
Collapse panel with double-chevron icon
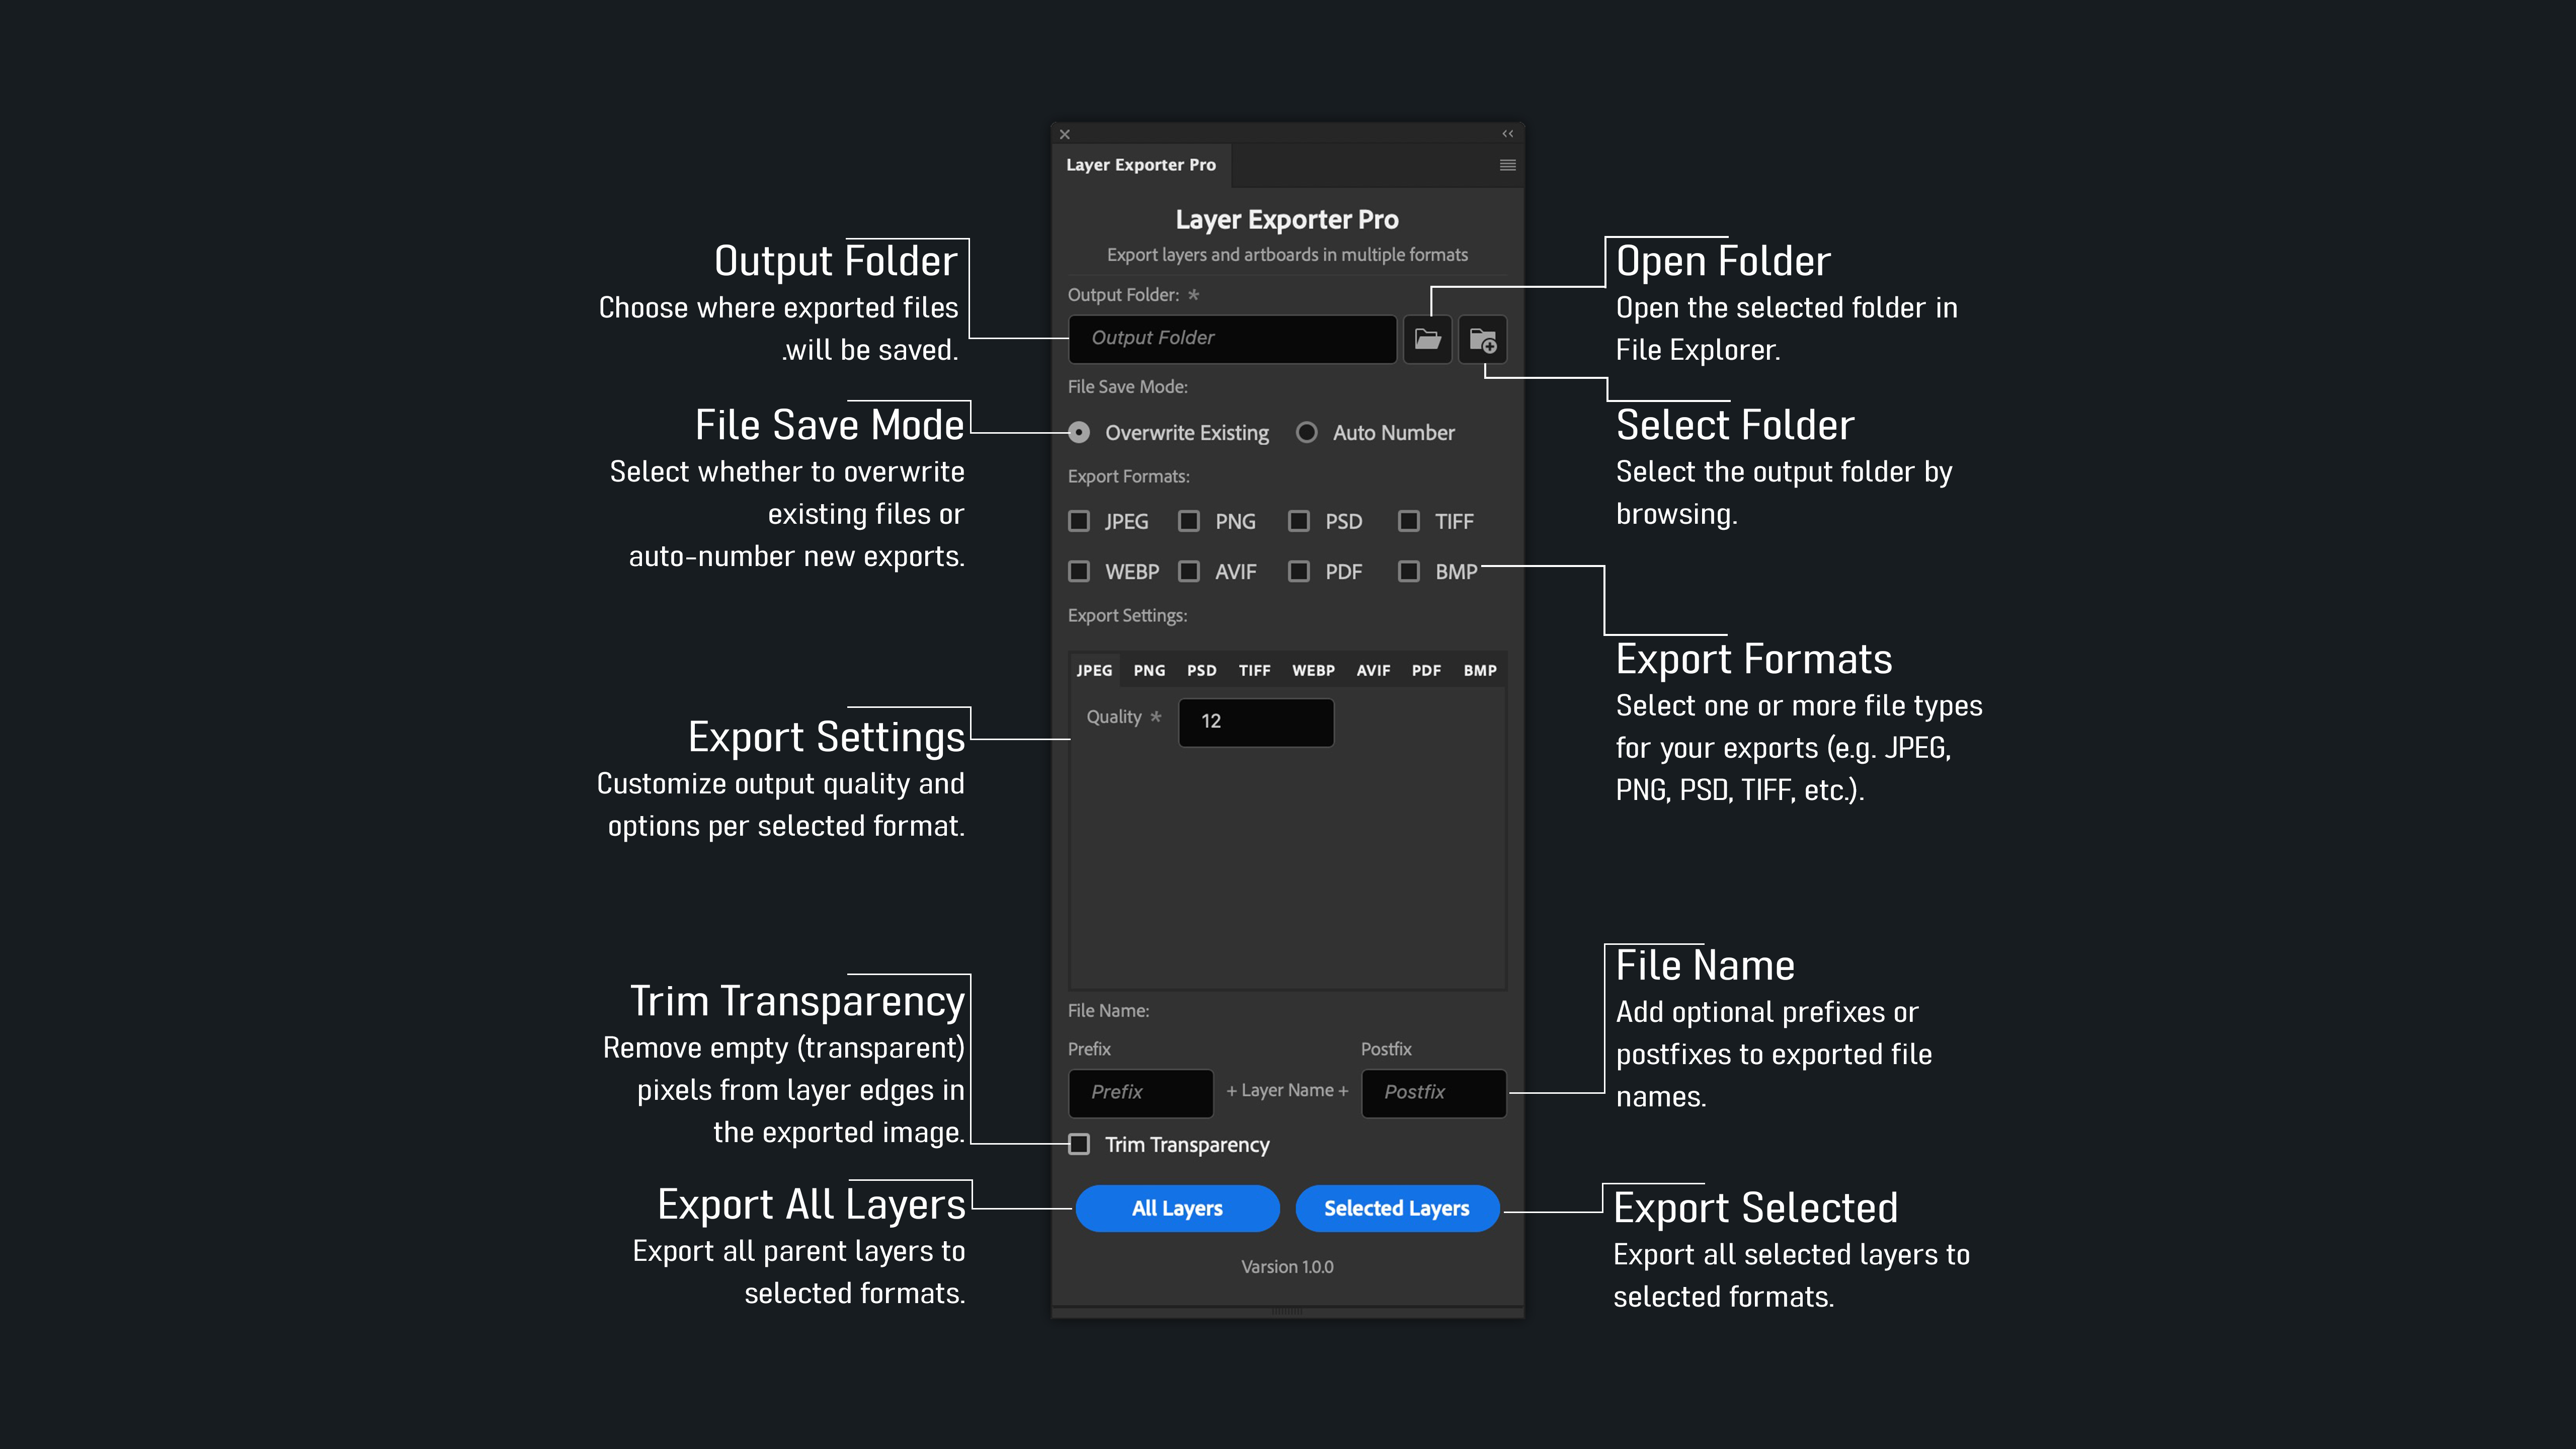click(1507, 134)
